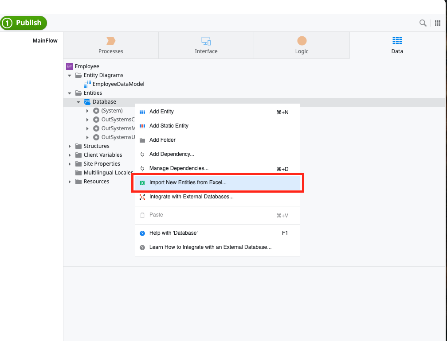447x341 pixels.
Task: Expand the Site Properties folder arrow
Action: coord(70,164)
